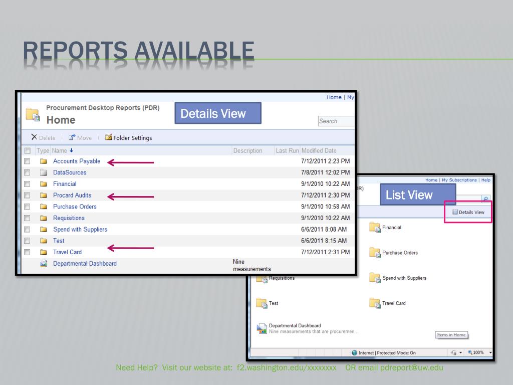Open Folder Settings from the toolbar
513x385 pixels.
[x=129, y=137]
